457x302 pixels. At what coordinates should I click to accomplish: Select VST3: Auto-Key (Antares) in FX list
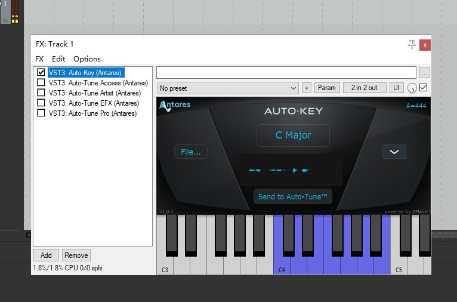86,73
